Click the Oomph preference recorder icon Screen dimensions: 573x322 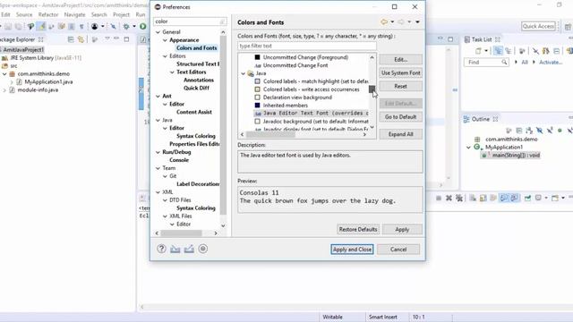click(x=203, y=249)
